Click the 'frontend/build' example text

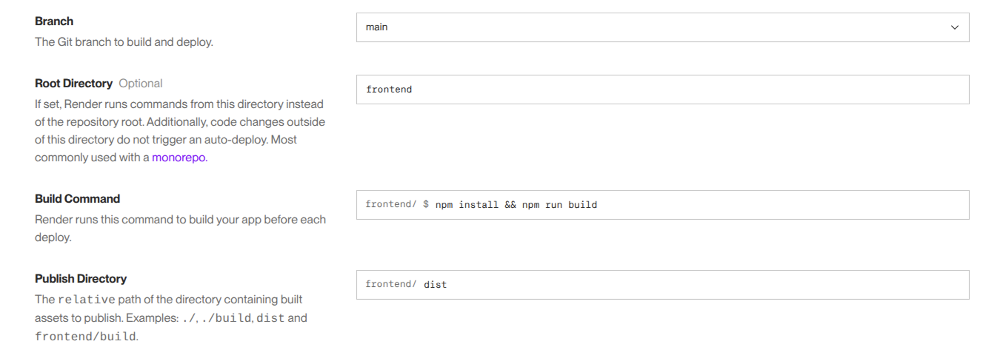(85, 336)
